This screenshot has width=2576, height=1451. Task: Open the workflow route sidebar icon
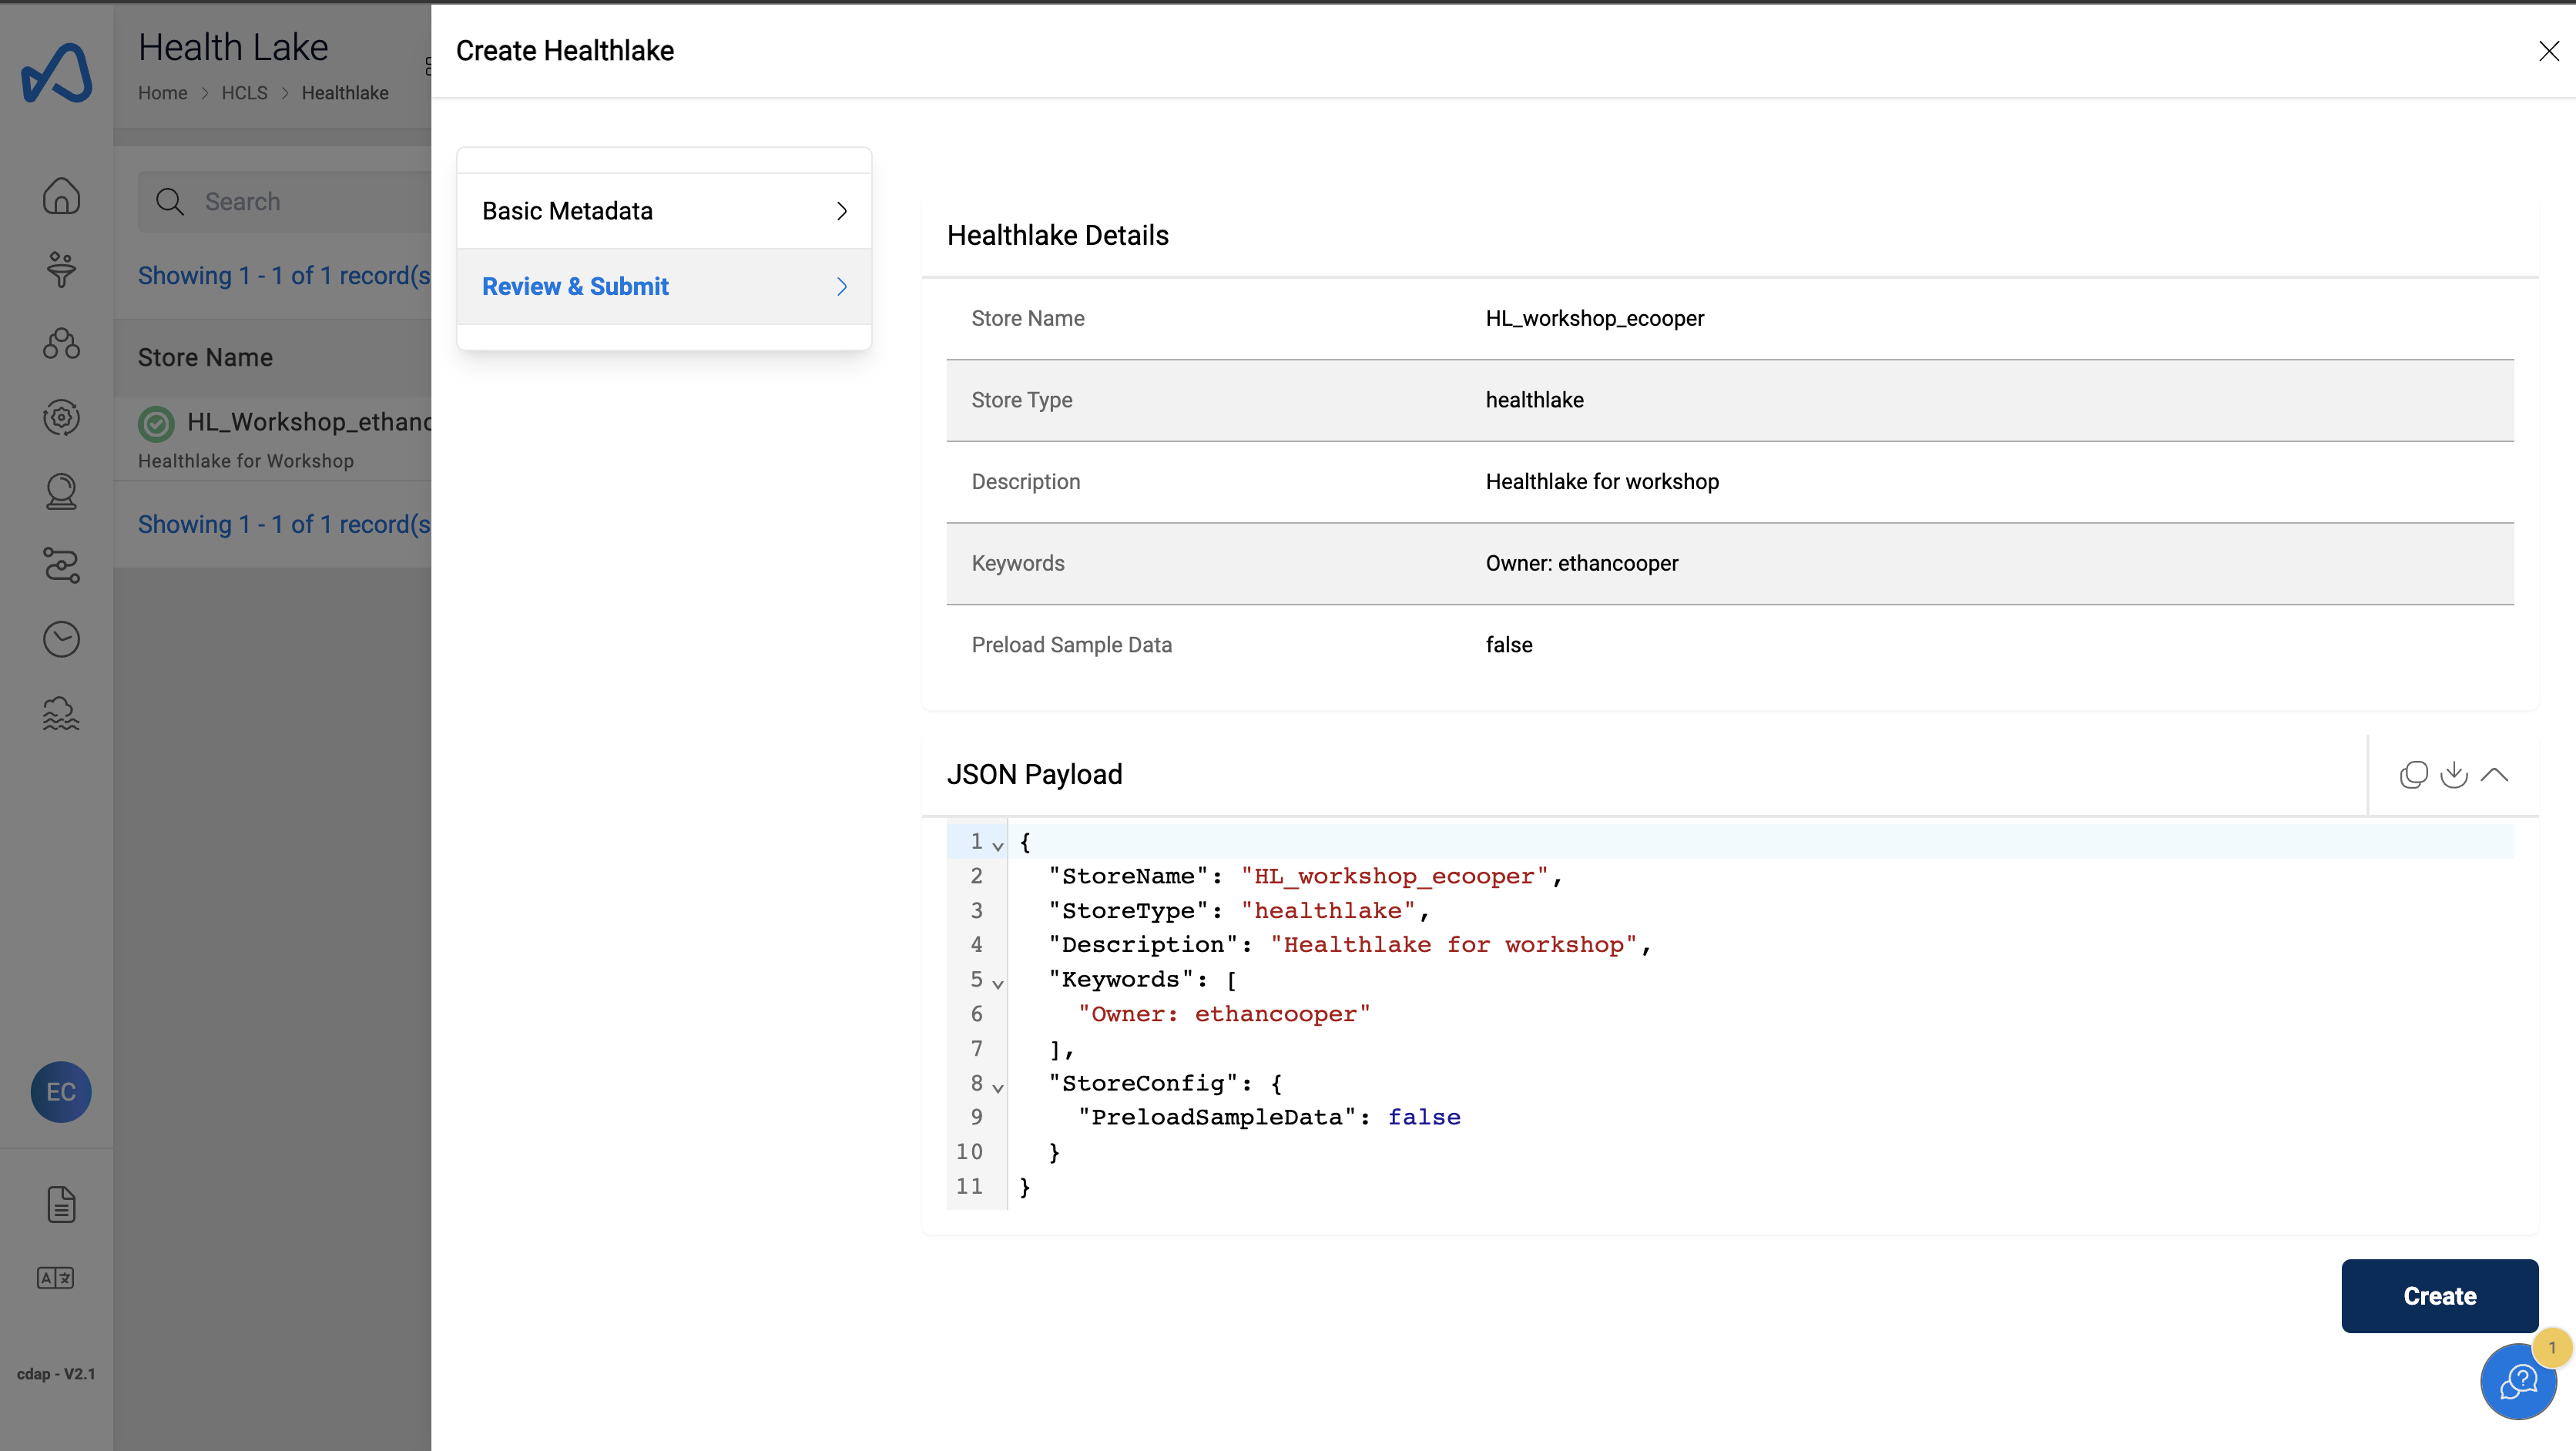[x=61, y=565]
